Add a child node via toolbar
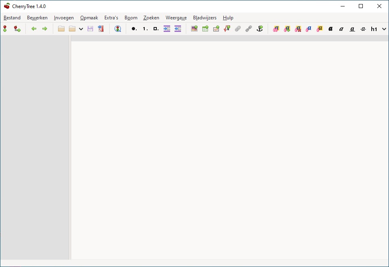 (x=17, y=29)
